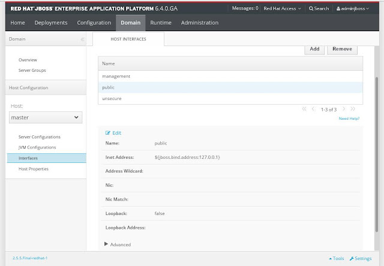Open Overview in the sidebar
Viewport: 384px width, 266px height.
pyautogui.click(x=28, y=60)
